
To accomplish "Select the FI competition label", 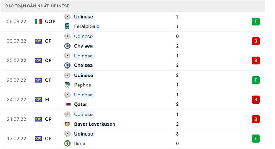I will click(x=48, y=100).
